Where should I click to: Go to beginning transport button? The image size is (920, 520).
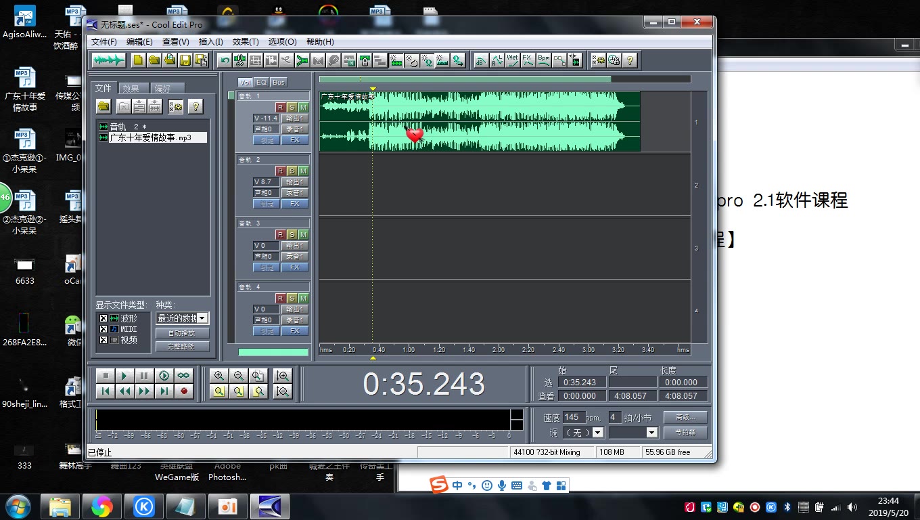[x=105, y=391]
